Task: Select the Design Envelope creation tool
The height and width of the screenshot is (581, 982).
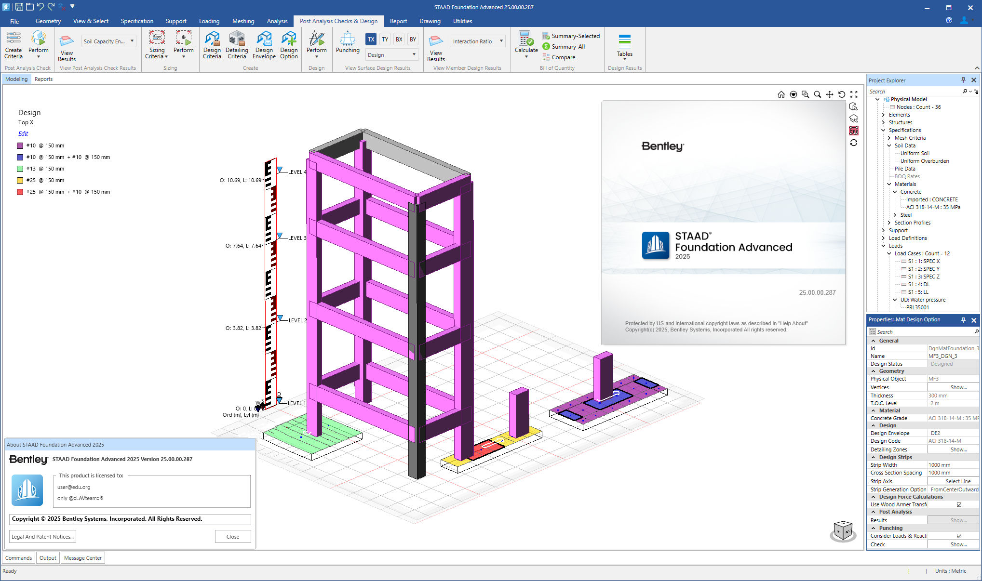Action: click(x=264, y=45)
